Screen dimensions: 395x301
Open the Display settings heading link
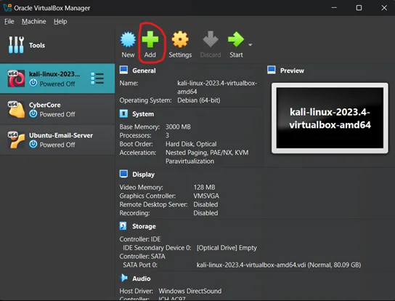[x=143, y=174]
